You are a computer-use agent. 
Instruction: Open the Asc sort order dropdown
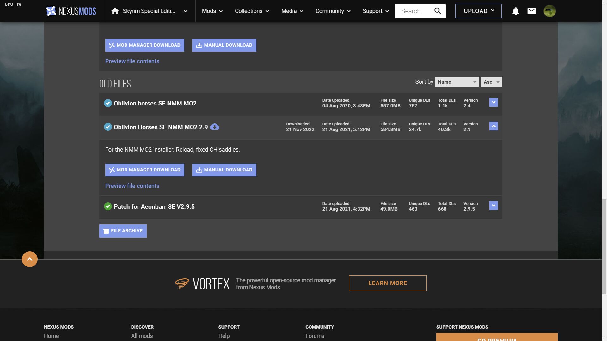[x=491, y=82]
